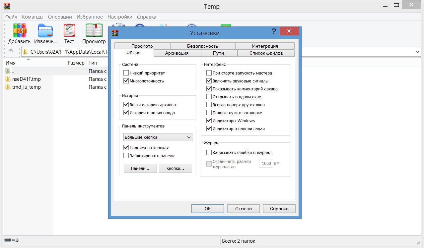
Task: Open the Настройки menu
Action: coord(120,17)
